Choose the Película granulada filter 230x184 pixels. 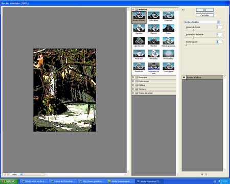(x=168, y=42)
